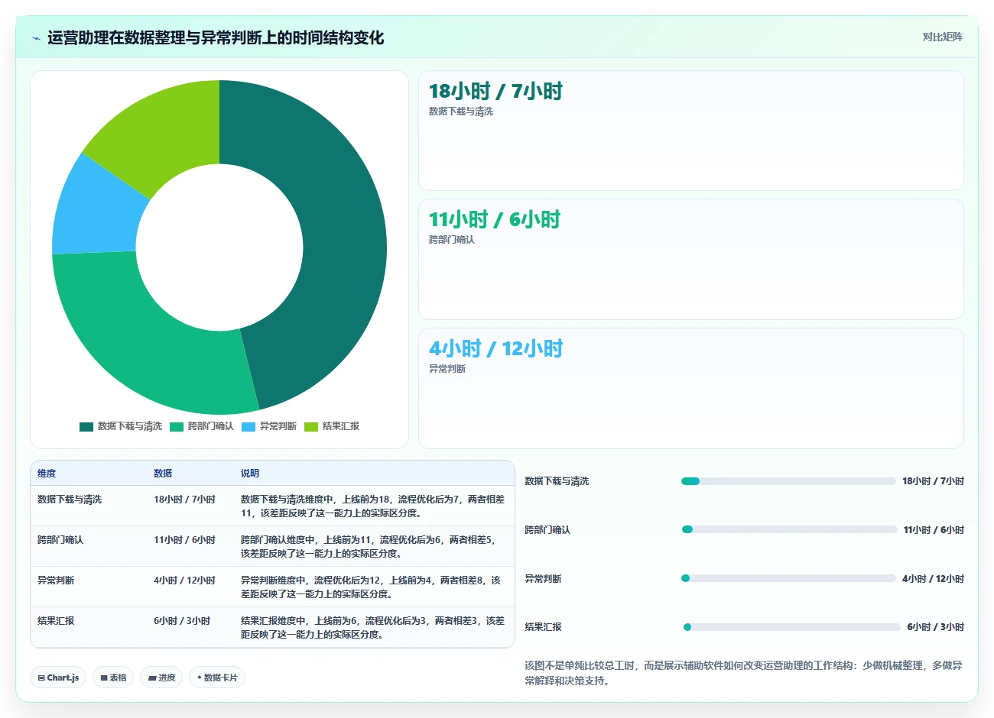Click progress label 结果汇报

[x=543, y=627]
